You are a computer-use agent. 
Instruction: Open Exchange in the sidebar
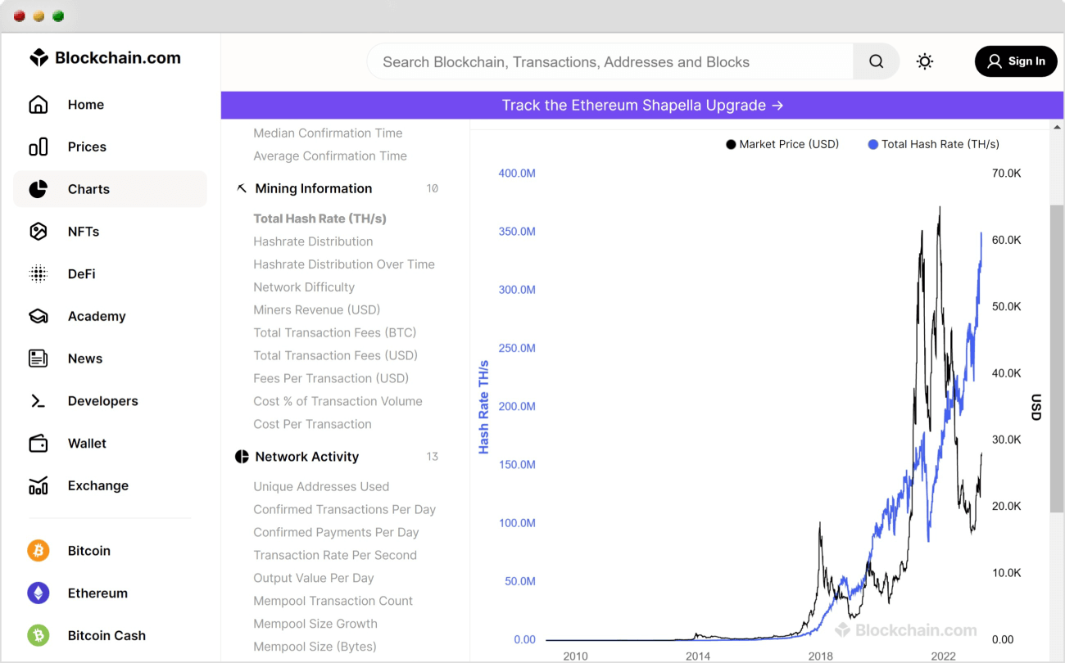click(x=98, y=486)
